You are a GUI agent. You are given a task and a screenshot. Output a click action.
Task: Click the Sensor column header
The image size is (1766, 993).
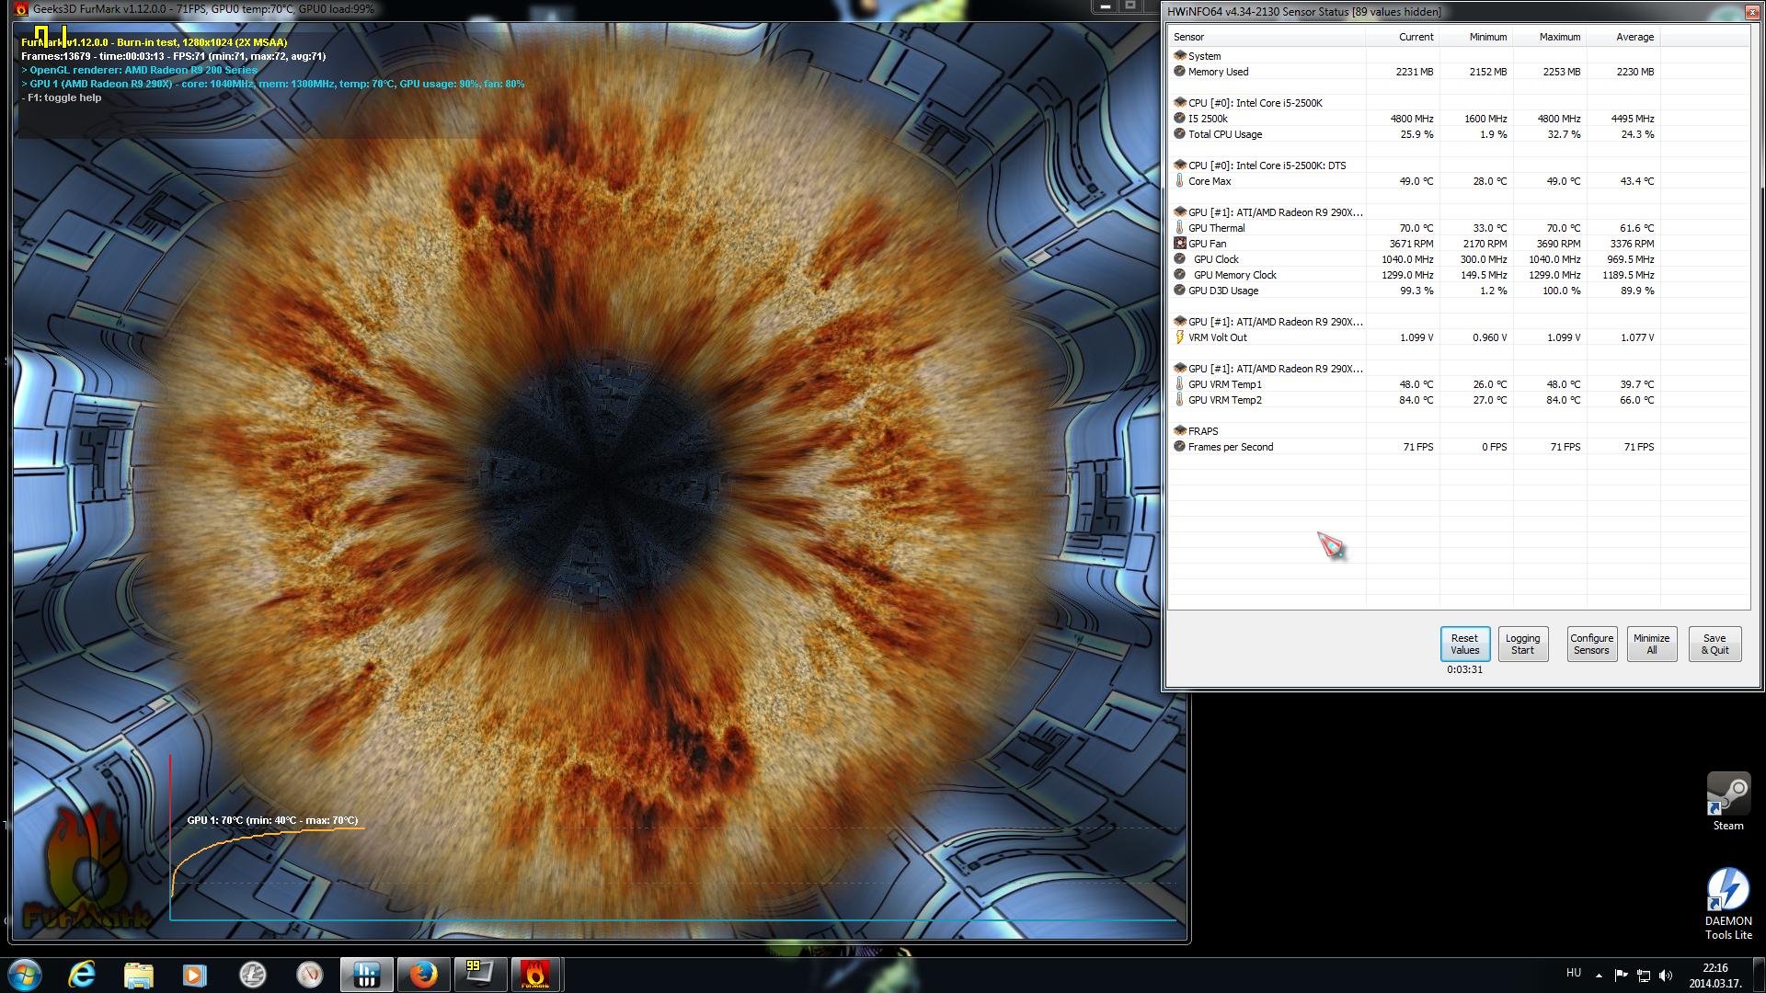(1267, 37)
